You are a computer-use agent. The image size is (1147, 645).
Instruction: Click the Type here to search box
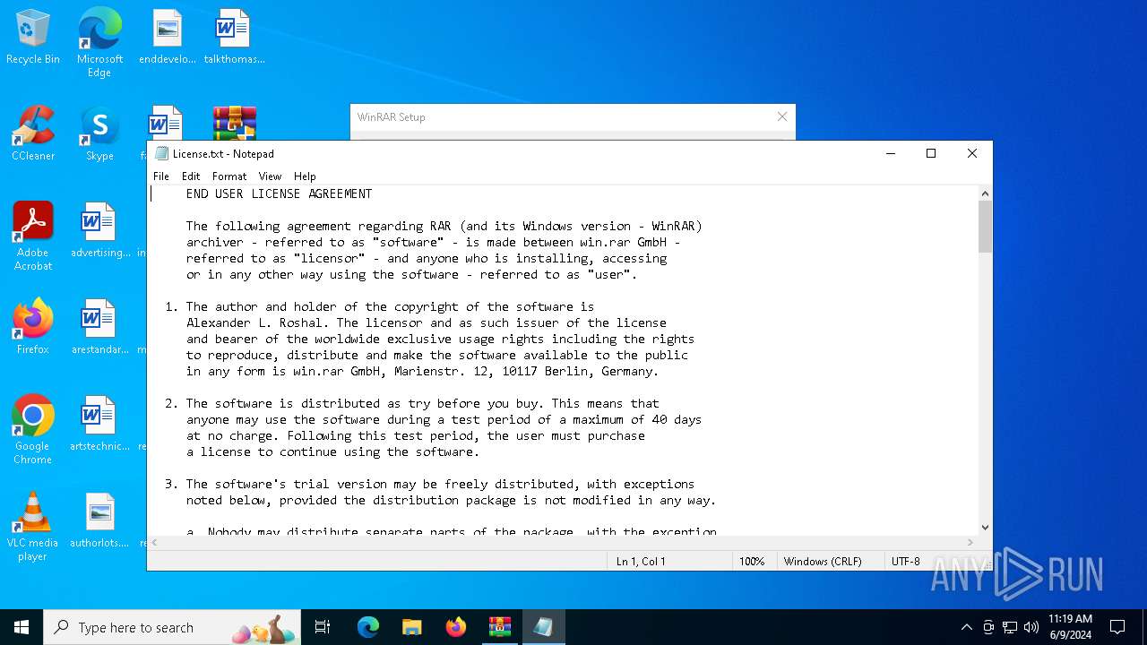click(x=172, y=627)
